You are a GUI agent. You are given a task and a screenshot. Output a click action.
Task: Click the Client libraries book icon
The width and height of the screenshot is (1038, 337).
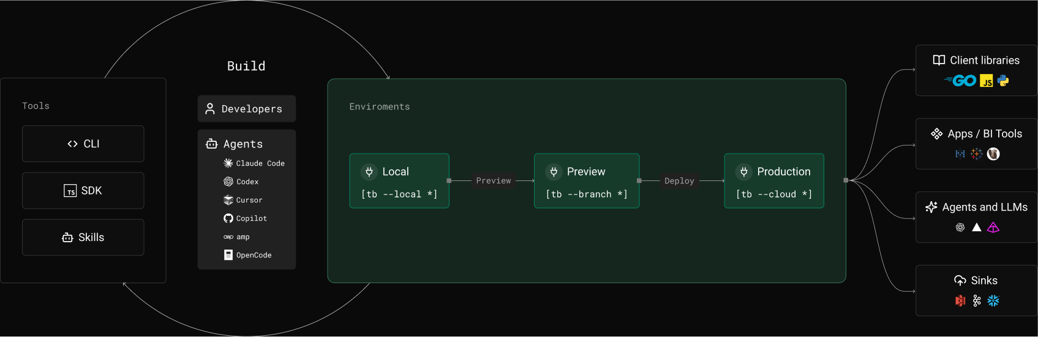click(939, 60)
